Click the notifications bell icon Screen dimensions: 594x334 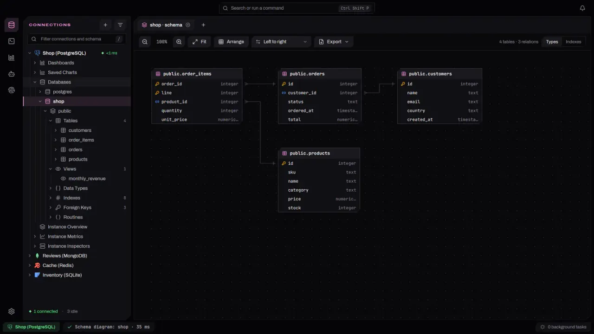tap(582, 8)
